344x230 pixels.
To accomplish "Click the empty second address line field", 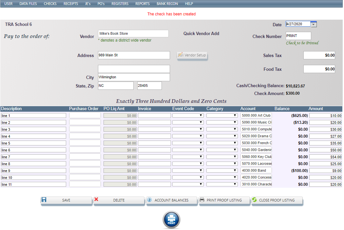I will (x=134, y=69).
